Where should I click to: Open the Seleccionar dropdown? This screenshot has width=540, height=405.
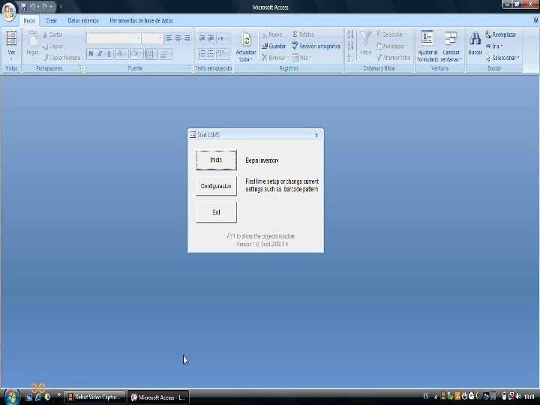[502, 58]
